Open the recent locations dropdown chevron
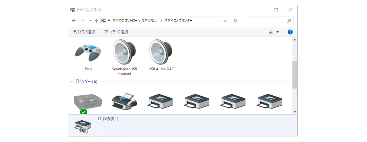 [90, 21]
